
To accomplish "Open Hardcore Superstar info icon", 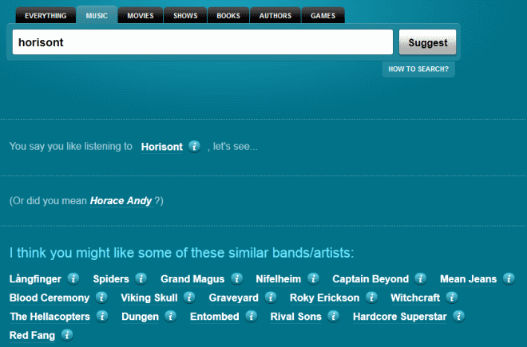I will pyautogui.click(x=458, y=316).
